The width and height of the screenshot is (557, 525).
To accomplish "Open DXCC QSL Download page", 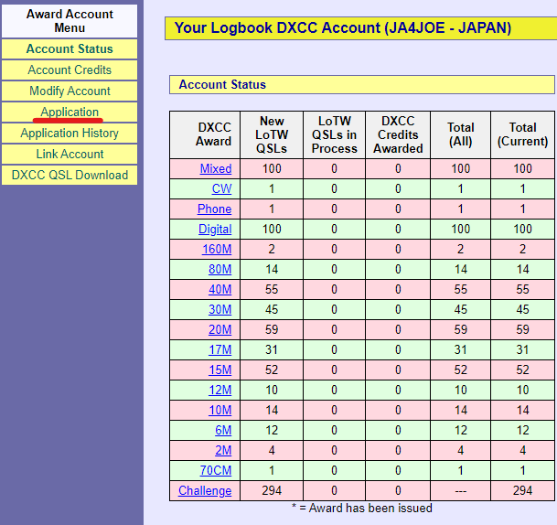I will pyautogui.click(x=70, y=175).
